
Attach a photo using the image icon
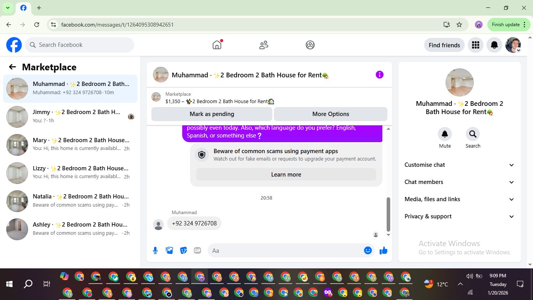[169, 250]
